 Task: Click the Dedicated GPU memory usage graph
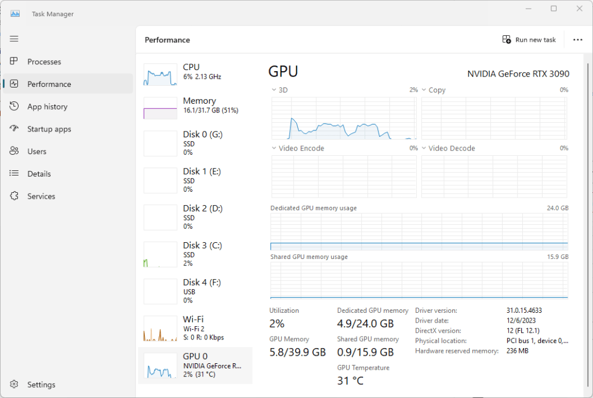click(x=419, y=232)
